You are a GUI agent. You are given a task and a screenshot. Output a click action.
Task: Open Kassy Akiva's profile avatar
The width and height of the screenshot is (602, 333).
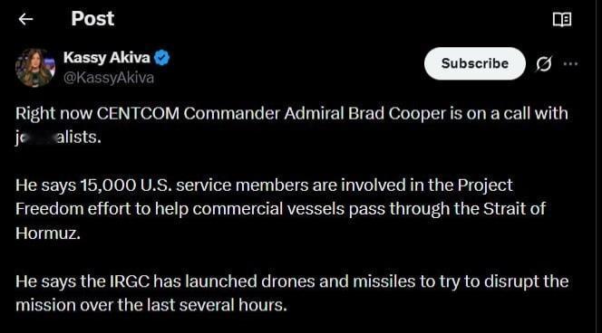coord(35,68)
